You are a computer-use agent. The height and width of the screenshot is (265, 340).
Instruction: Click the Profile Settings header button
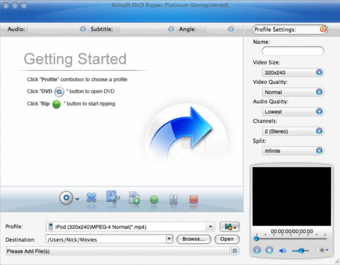point(290,29)
